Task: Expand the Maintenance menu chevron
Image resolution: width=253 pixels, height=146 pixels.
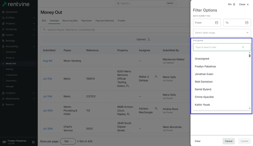Action: pos(34,99)
